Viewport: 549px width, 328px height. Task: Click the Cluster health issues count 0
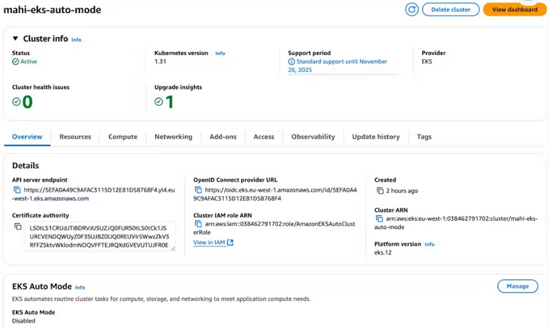coord(27,102)
